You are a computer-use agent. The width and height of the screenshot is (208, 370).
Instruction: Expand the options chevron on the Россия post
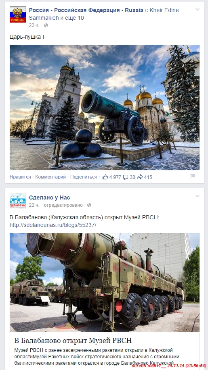click(x=197, y=10)
